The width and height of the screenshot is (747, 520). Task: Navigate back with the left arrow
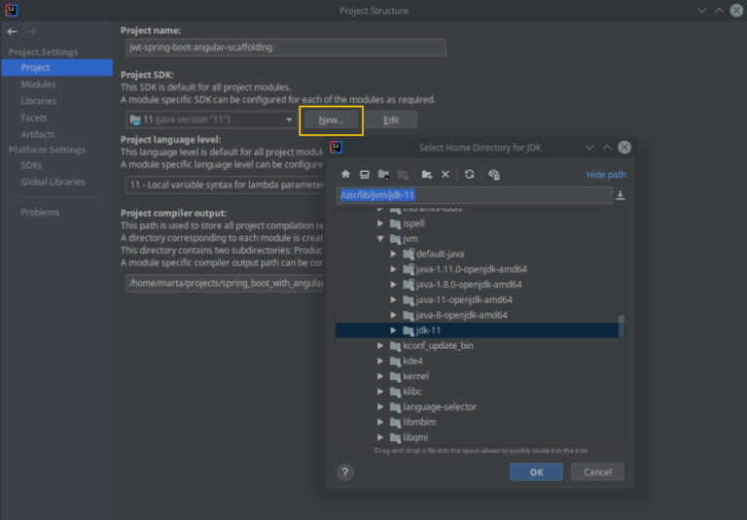[12, 31]
